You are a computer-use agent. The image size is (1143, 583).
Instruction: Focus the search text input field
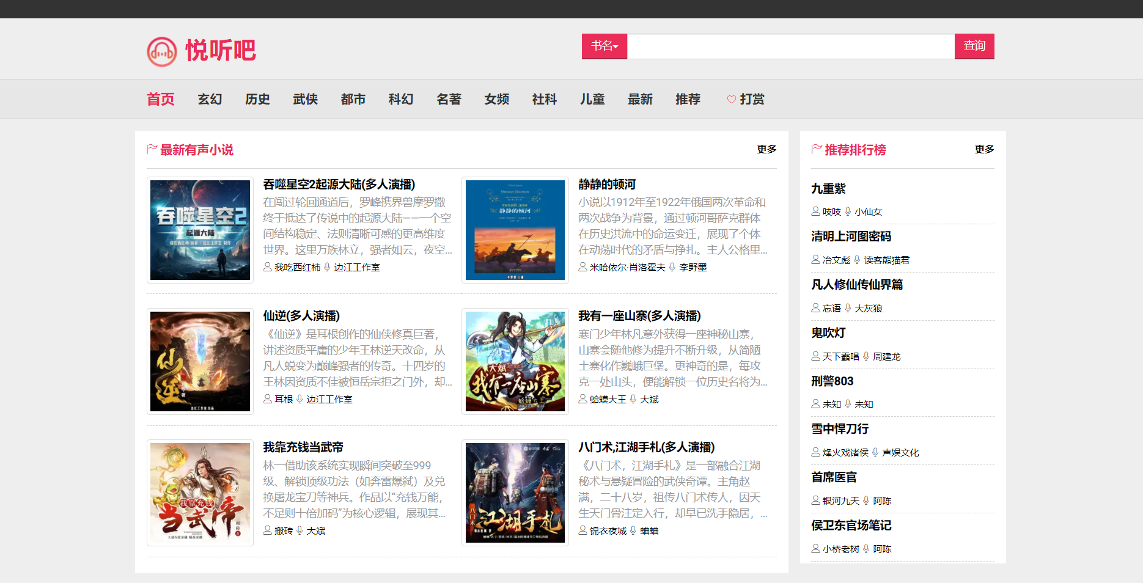(x=790, y=46)
